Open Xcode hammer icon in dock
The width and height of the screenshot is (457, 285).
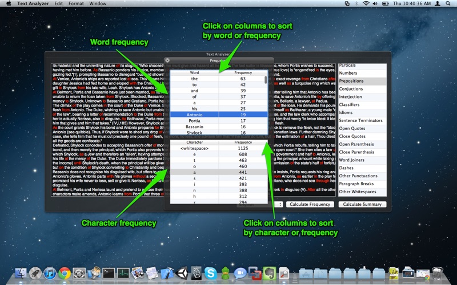pyautogui.click(x=167, y=274)
